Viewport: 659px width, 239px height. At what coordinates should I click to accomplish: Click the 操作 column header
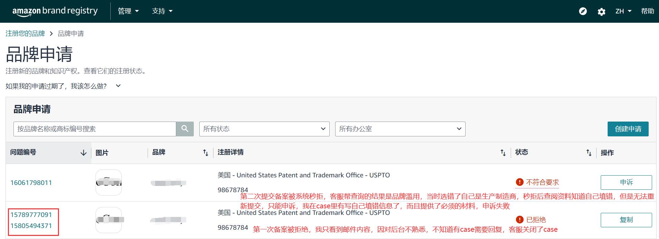(607, 153)
